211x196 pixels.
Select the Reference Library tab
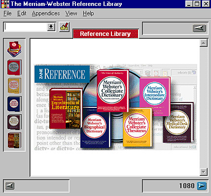click(x=105, y=34)
